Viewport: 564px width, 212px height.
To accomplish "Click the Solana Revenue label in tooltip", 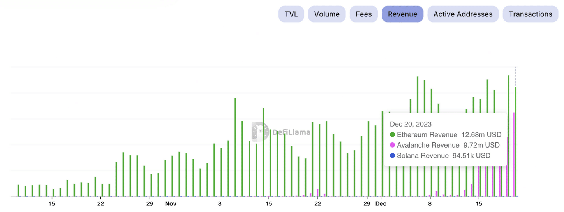I will [x=423, y=156].
